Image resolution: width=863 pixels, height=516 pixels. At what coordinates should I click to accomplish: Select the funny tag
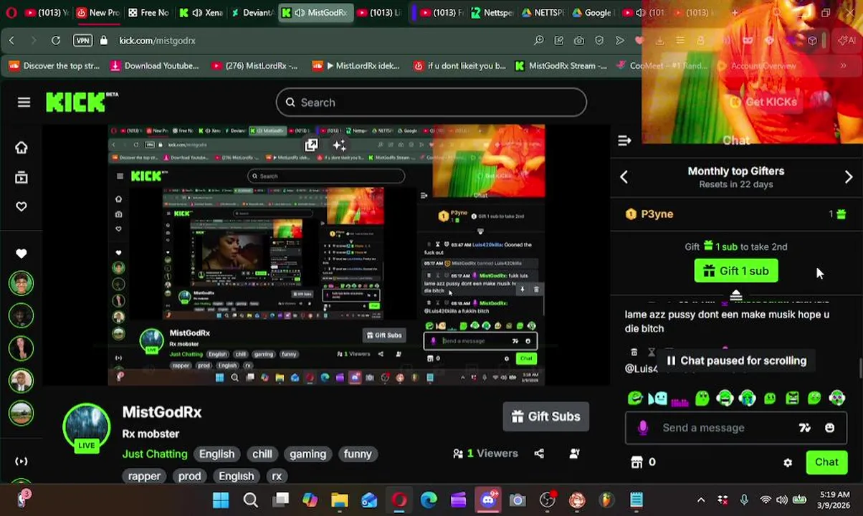click(358, 454)
